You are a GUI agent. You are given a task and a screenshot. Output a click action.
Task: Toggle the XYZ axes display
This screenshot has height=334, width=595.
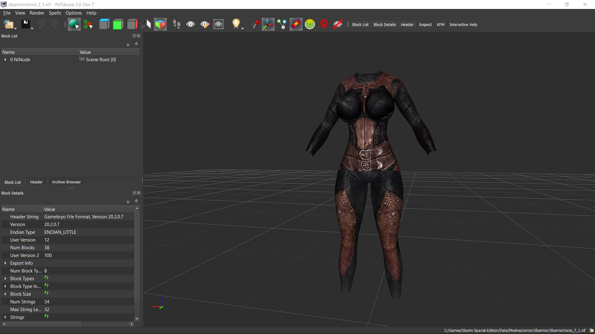coord(268,24)
